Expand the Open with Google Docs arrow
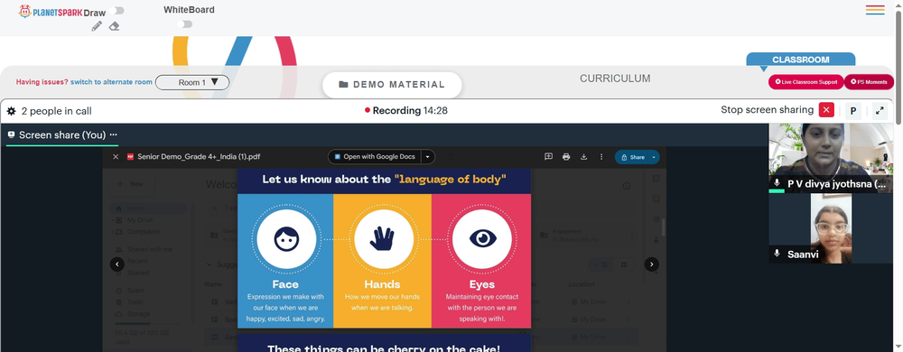The width and height of the screenshot is (903, 352). pyautogui.click(x=427, y=156)
